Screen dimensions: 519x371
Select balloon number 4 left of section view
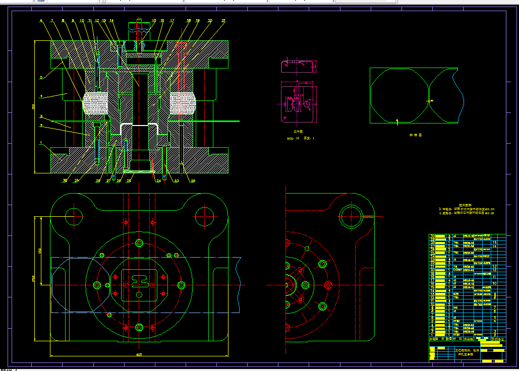(x=41, y=96)
